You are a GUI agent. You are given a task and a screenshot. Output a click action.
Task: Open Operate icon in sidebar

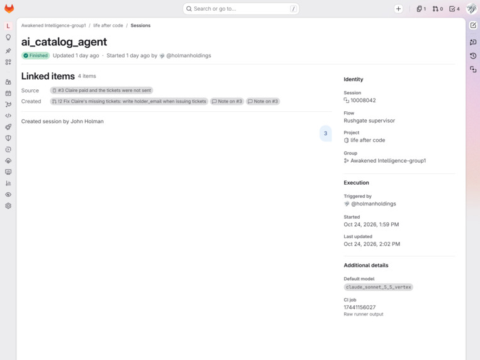point(8,161)
